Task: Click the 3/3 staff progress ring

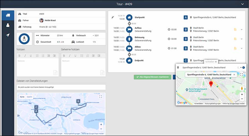Action: pos(24,39)
